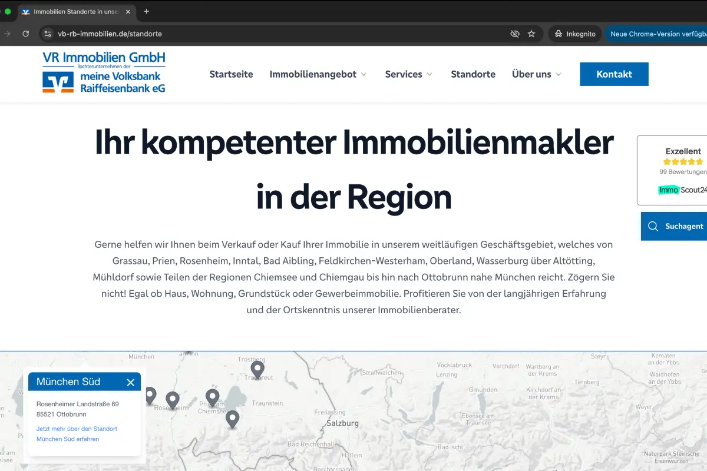Image resolution: width=707 pixels, height=471 pixels.
Task: Click the Salzburg label on the map
Action: click(x=343, y=423)
